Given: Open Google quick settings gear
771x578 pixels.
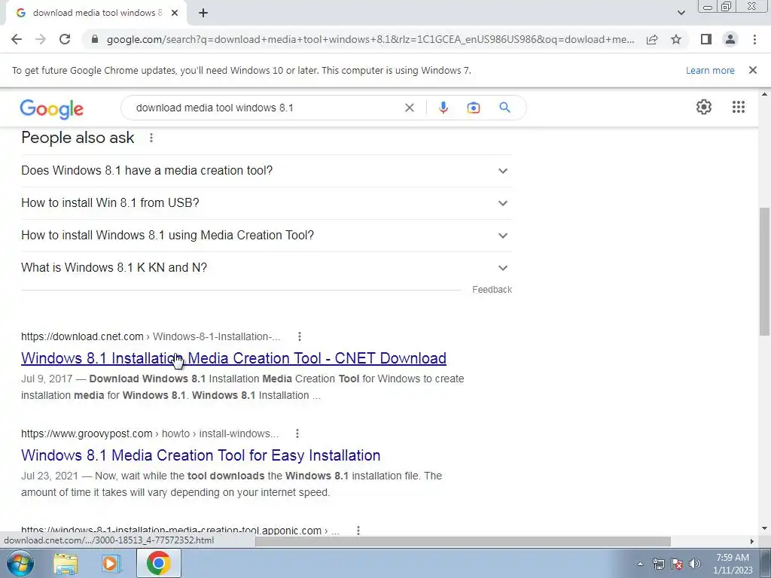Looking at the screenshot, I should pos(704,107).
